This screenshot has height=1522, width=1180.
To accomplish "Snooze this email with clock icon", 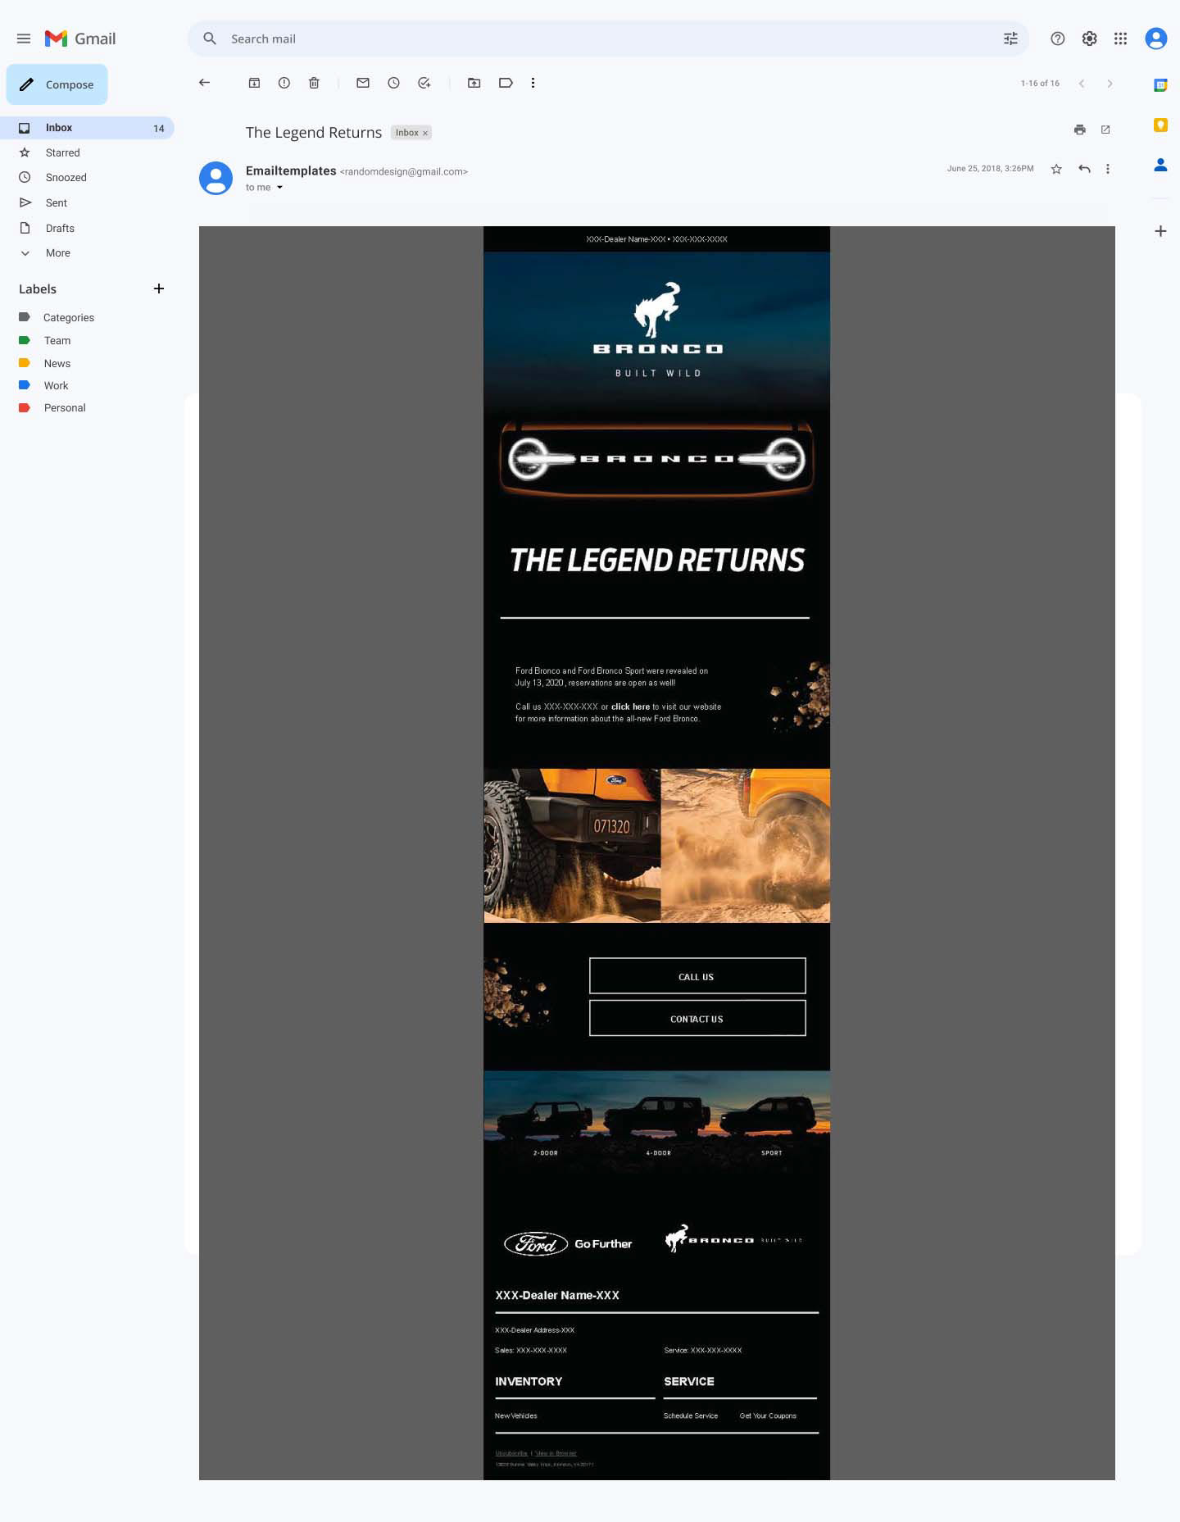I will [394, 83].
